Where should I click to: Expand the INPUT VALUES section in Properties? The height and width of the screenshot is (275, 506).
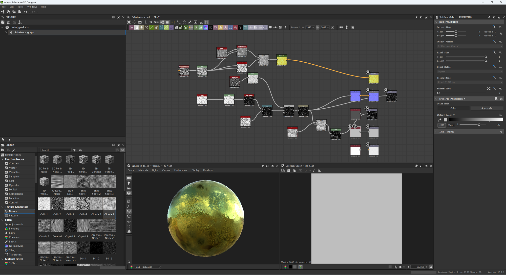[436, 132]
